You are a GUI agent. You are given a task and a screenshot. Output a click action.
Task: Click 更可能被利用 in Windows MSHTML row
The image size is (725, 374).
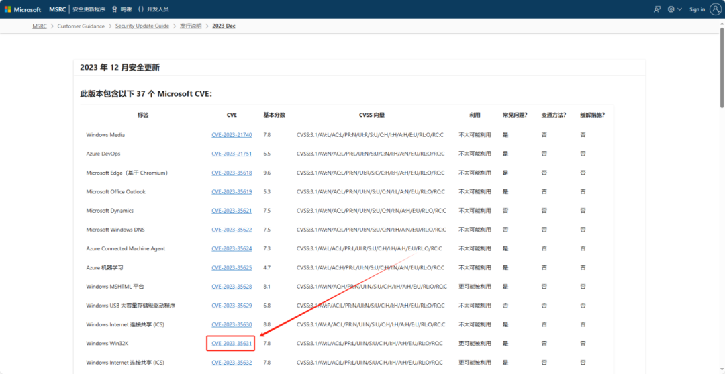[475, 286]
